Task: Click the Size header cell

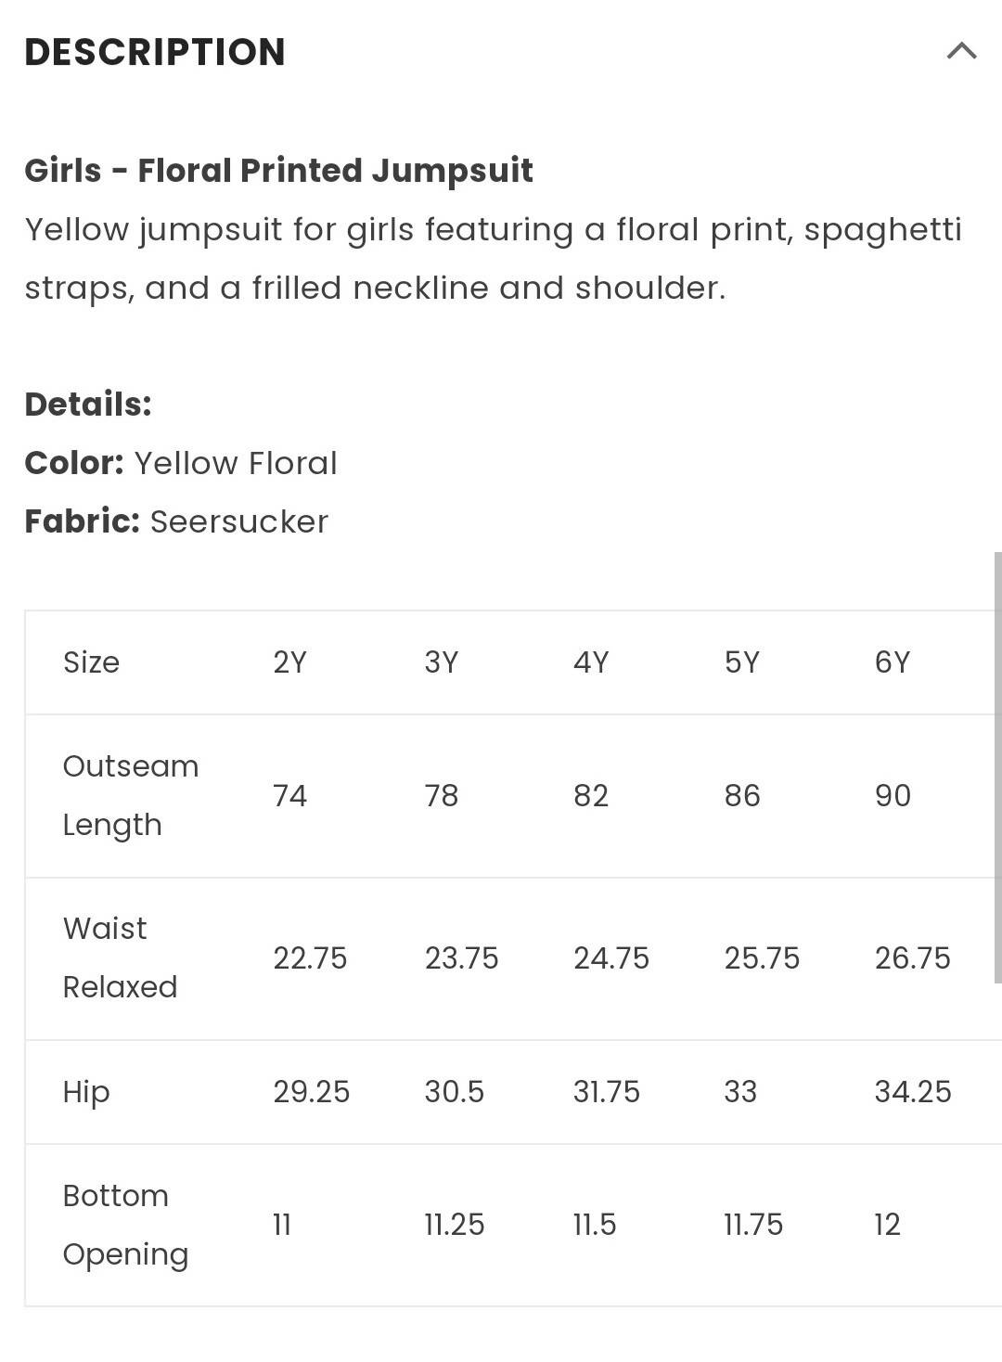Action: 91,662
